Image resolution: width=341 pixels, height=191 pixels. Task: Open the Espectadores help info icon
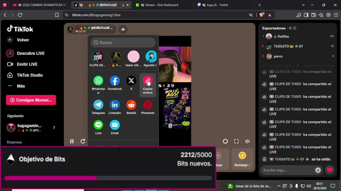(x=294, y=28)
